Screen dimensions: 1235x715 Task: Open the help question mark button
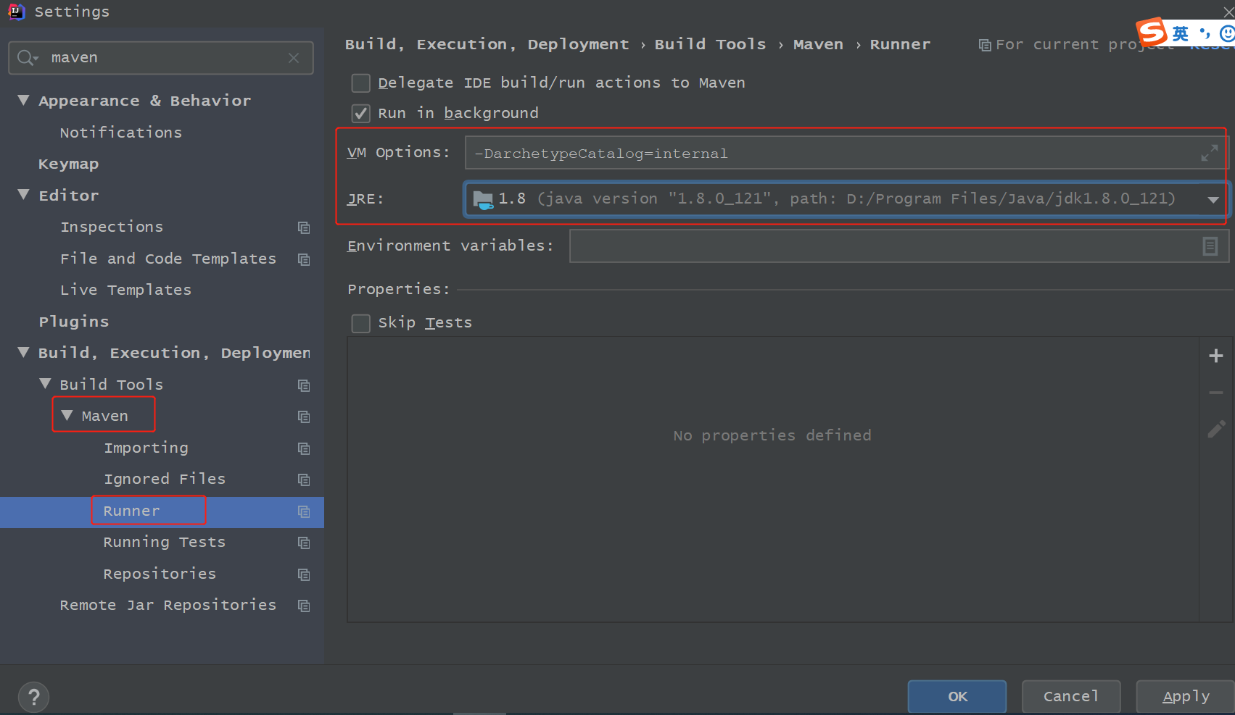pos(33,698)
